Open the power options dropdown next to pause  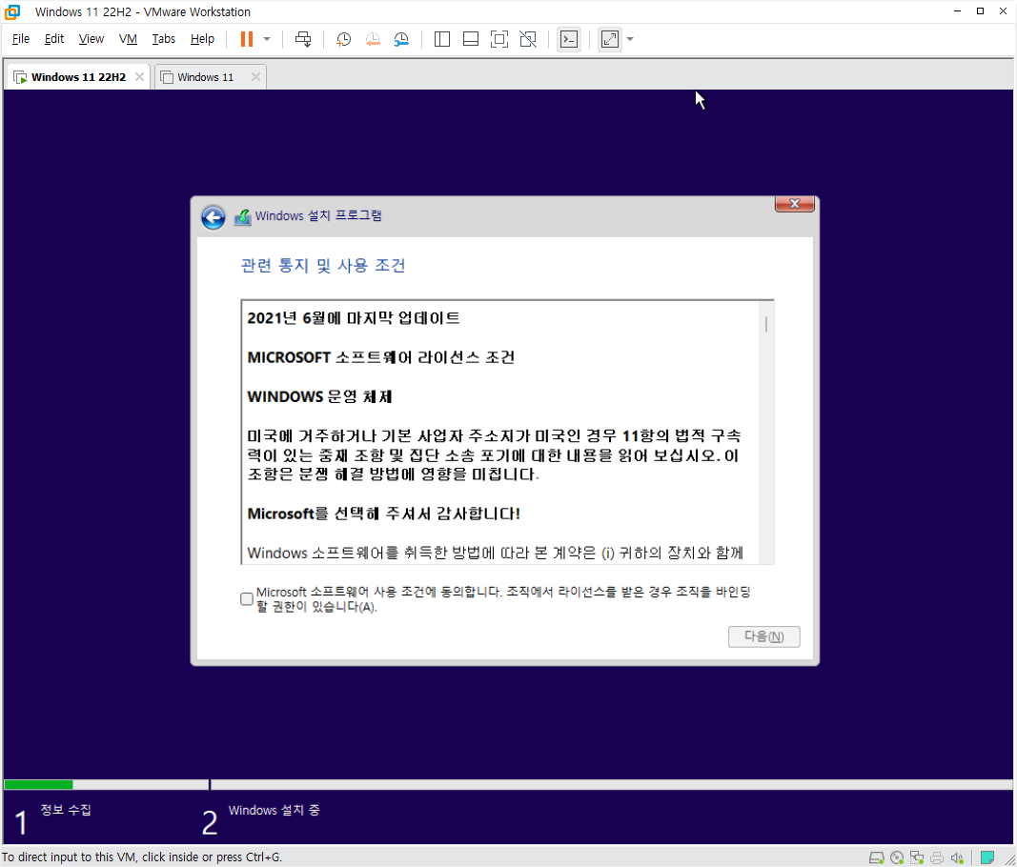[267, 39]
